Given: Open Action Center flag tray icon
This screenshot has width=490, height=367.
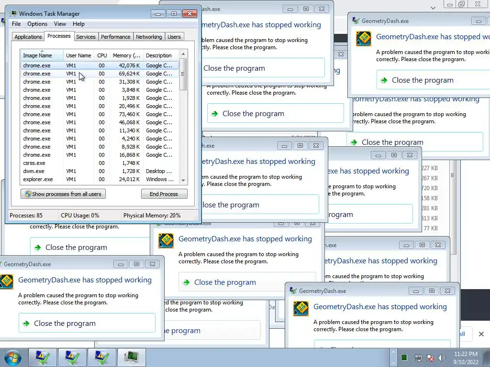Looking at the screenshot, I should (x=430, y=357).
